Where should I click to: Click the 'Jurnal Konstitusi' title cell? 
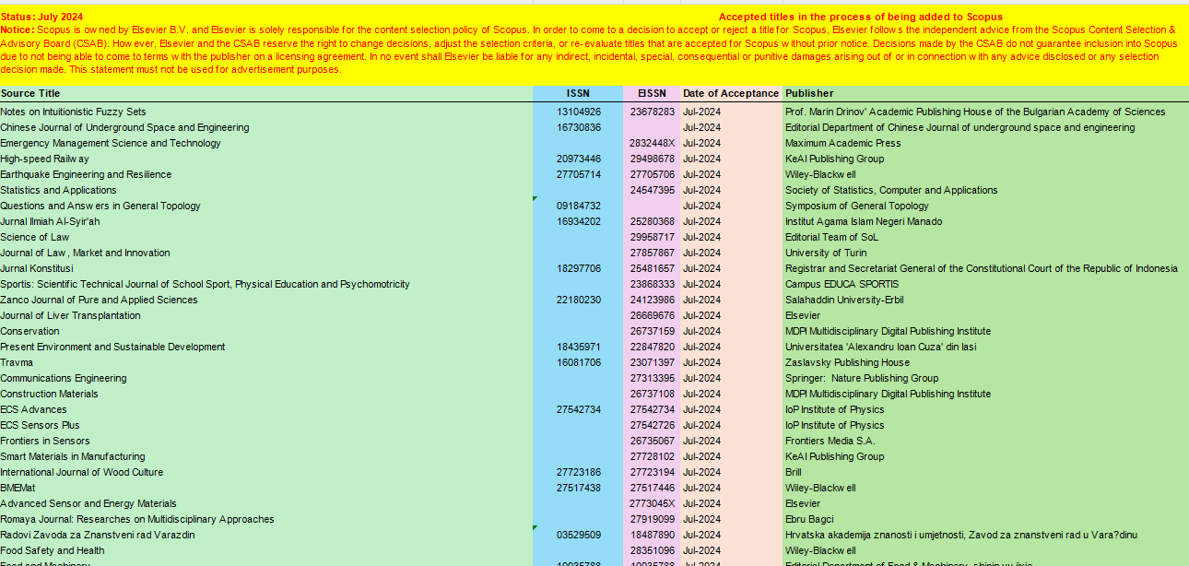coord(266,268)
